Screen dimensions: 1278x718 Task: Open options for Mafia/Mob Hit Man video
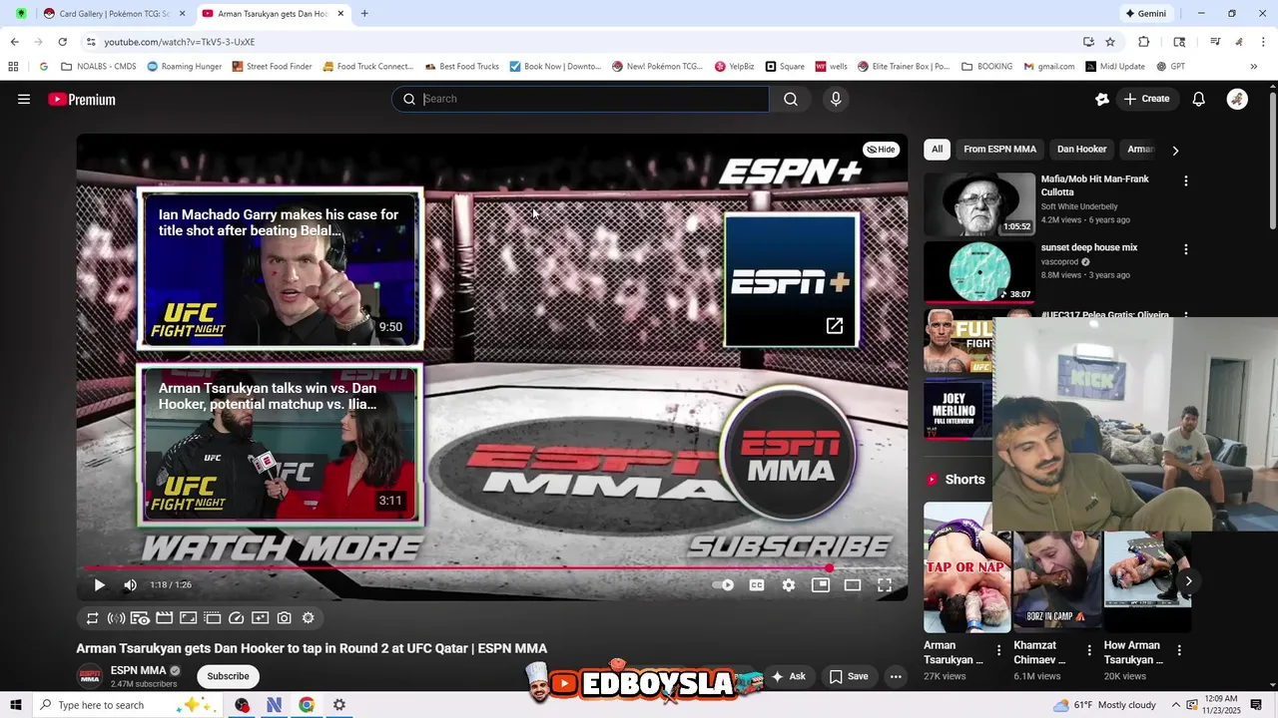point(1186,181)
